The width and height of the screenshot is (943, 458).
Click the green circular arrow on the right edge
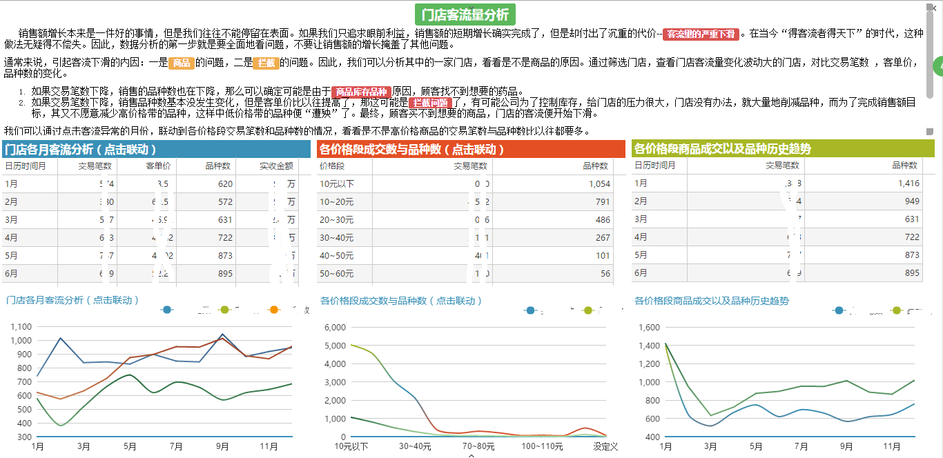[938, 67]
